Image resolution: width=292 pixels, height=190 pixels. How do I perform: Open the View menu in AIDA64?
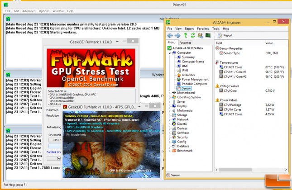tap(178, 28)
